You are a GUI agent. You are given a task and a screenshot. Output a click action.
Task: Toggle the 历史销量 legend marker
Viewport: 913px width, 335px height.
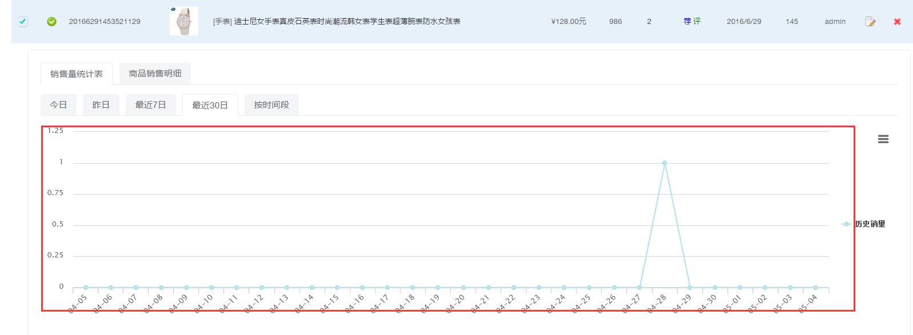pos(846,224)
